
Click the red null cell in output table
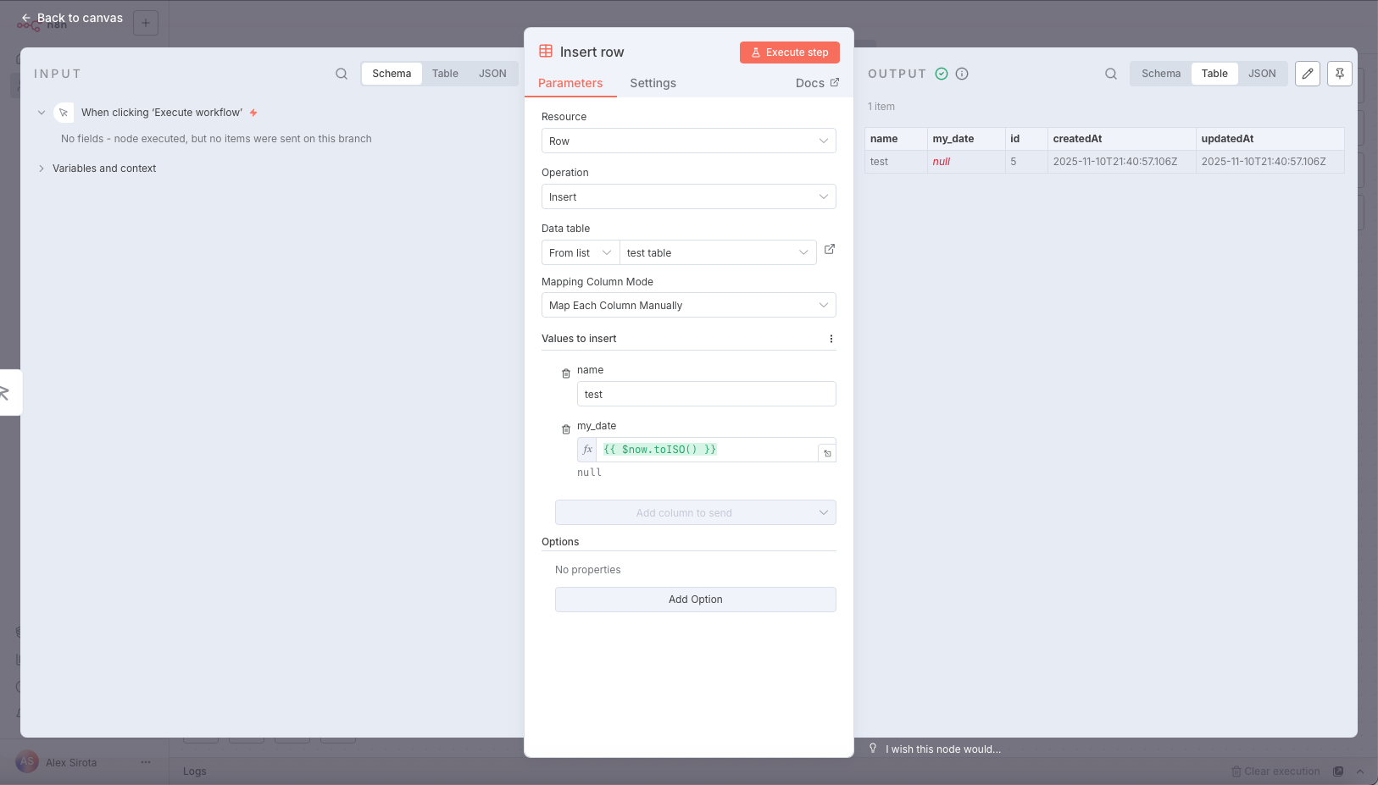(x=966, y=162)
